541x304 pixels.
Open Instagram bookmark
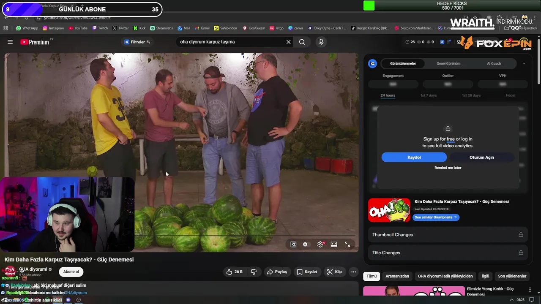[53, 28]
